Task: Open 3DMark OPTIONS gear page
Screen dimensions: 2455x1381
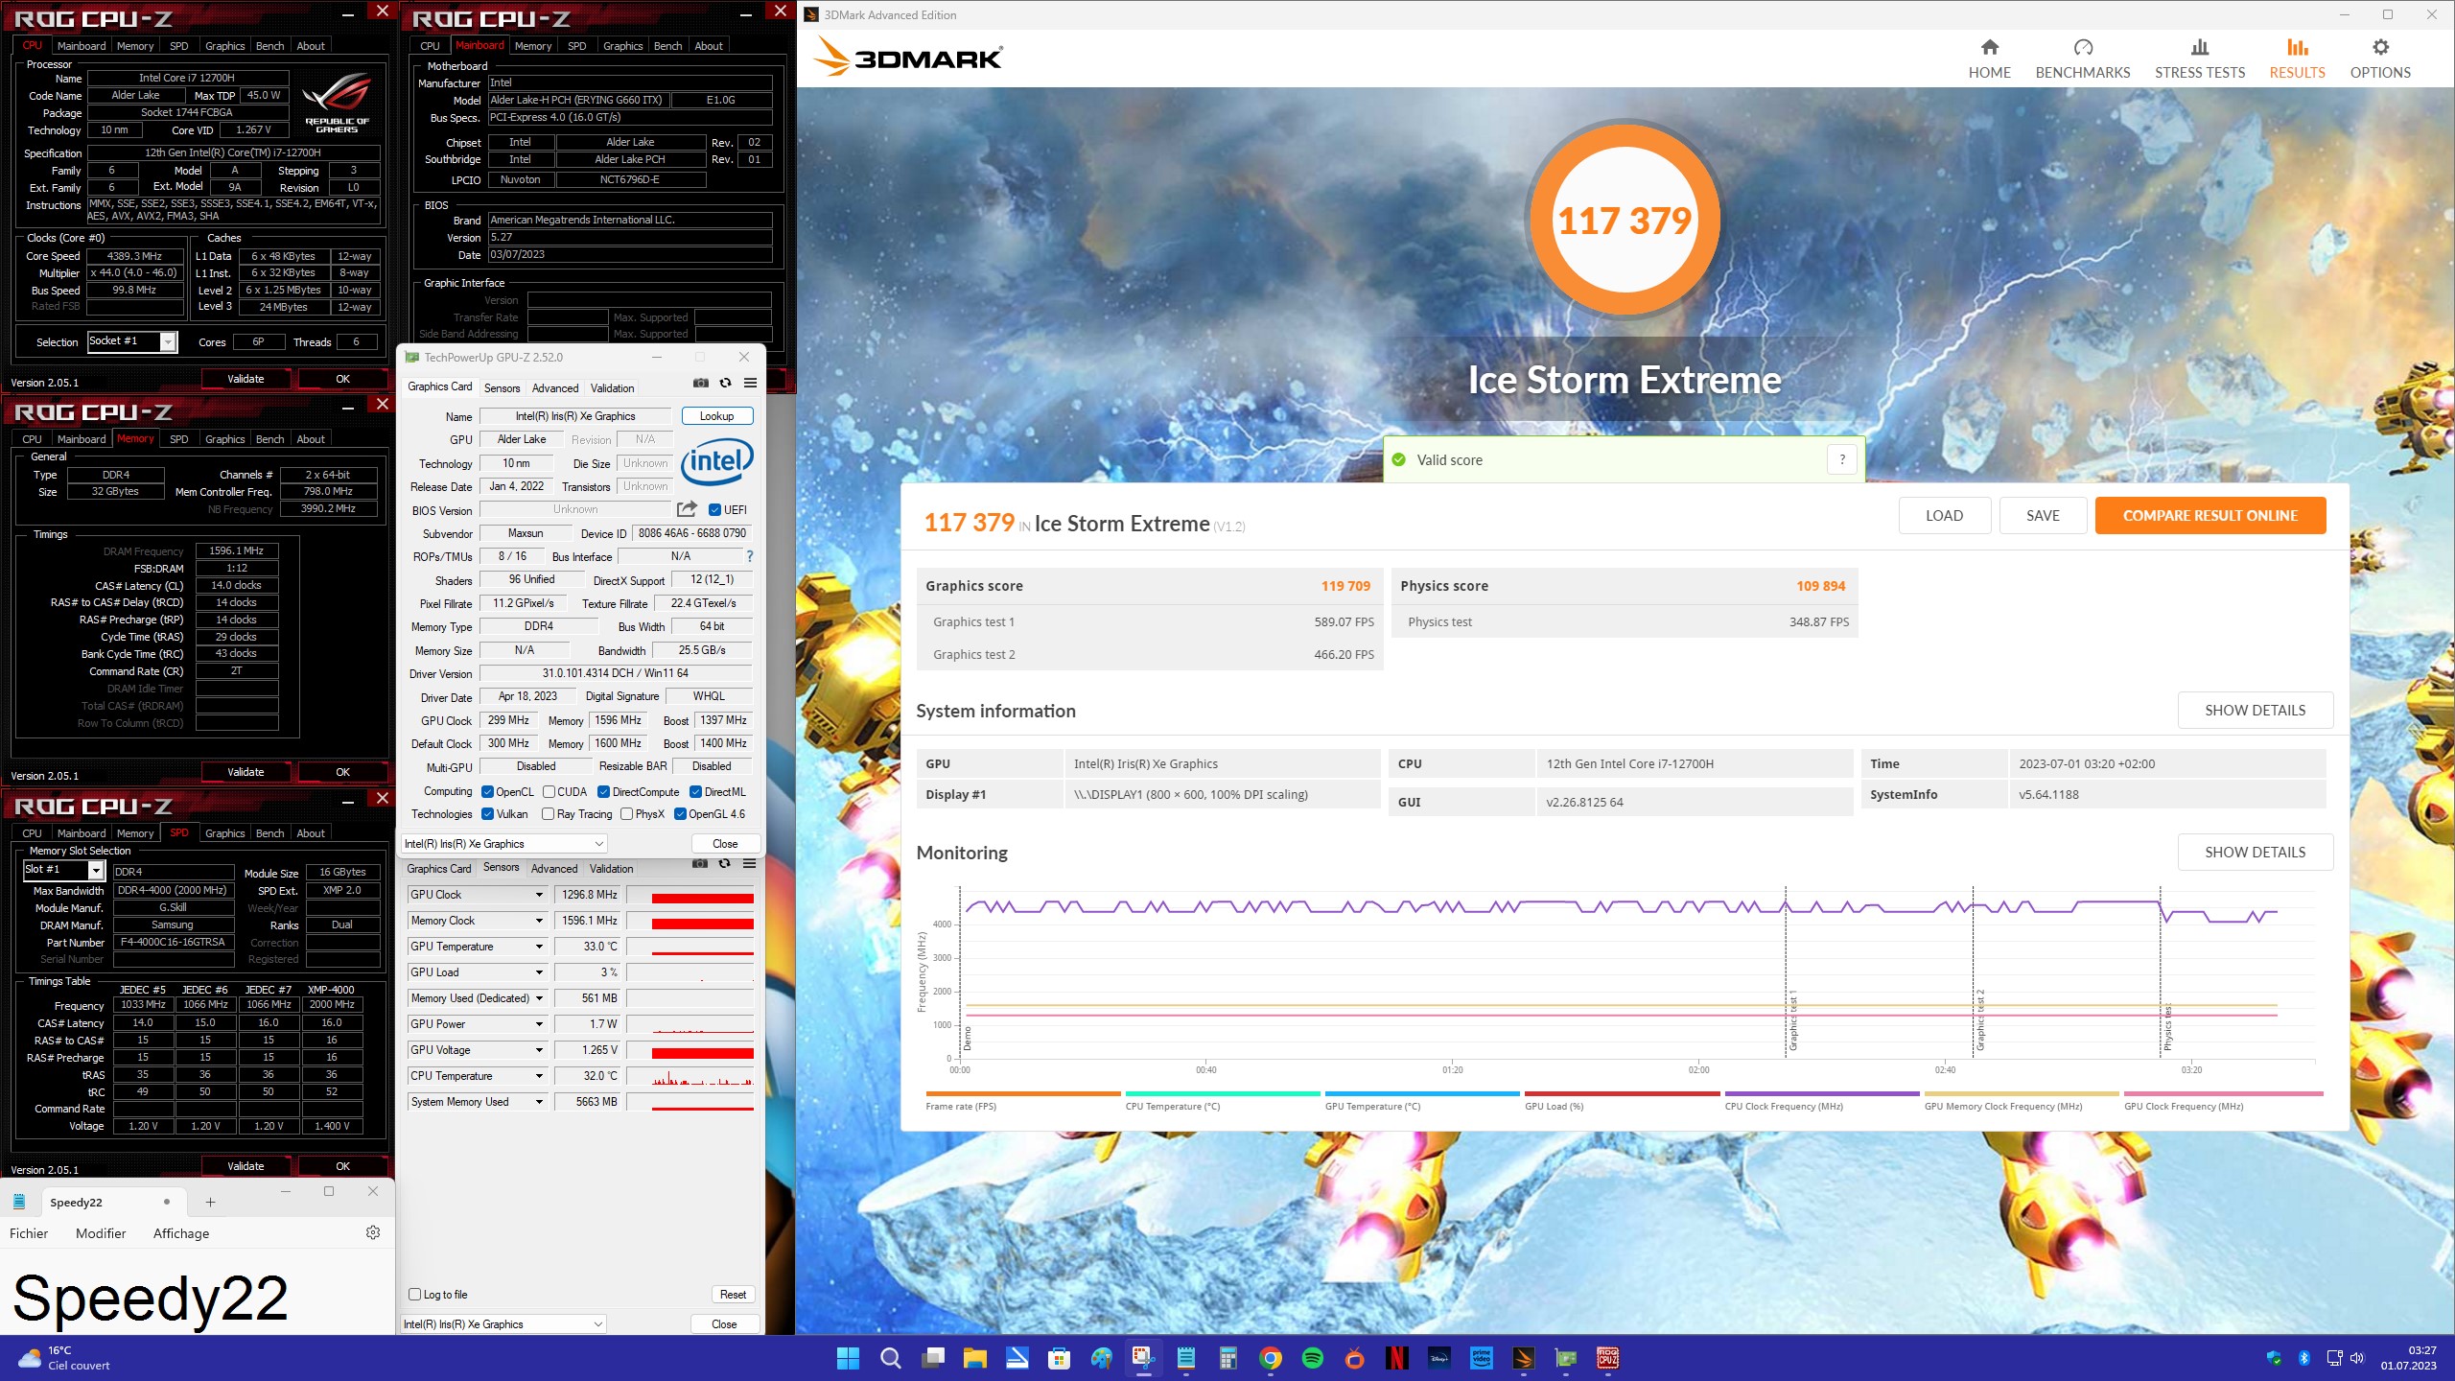Action: pyautogui.click(x=2379, y=59)
